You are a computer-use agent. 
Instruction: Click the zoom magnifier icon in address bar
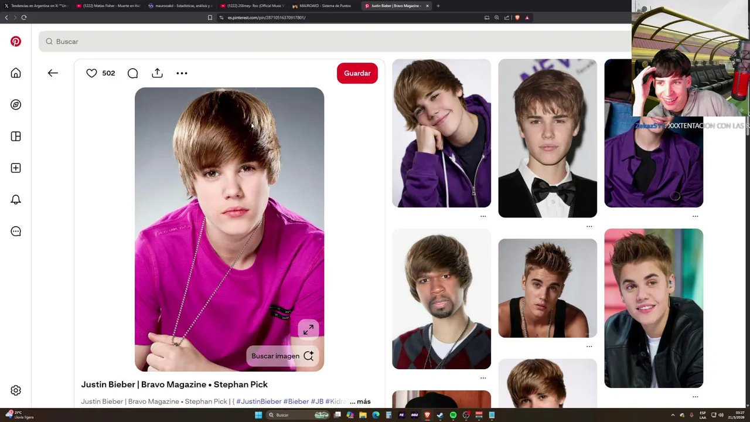point(497,18)
